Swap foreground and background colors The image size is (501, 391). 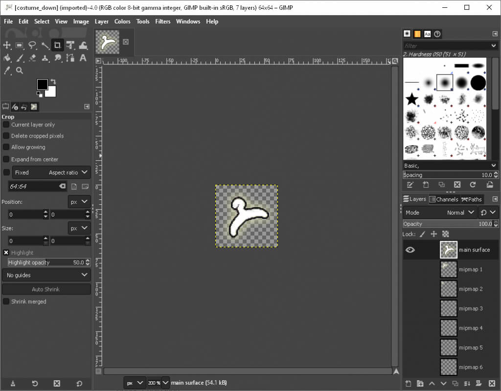click(53, 81)
